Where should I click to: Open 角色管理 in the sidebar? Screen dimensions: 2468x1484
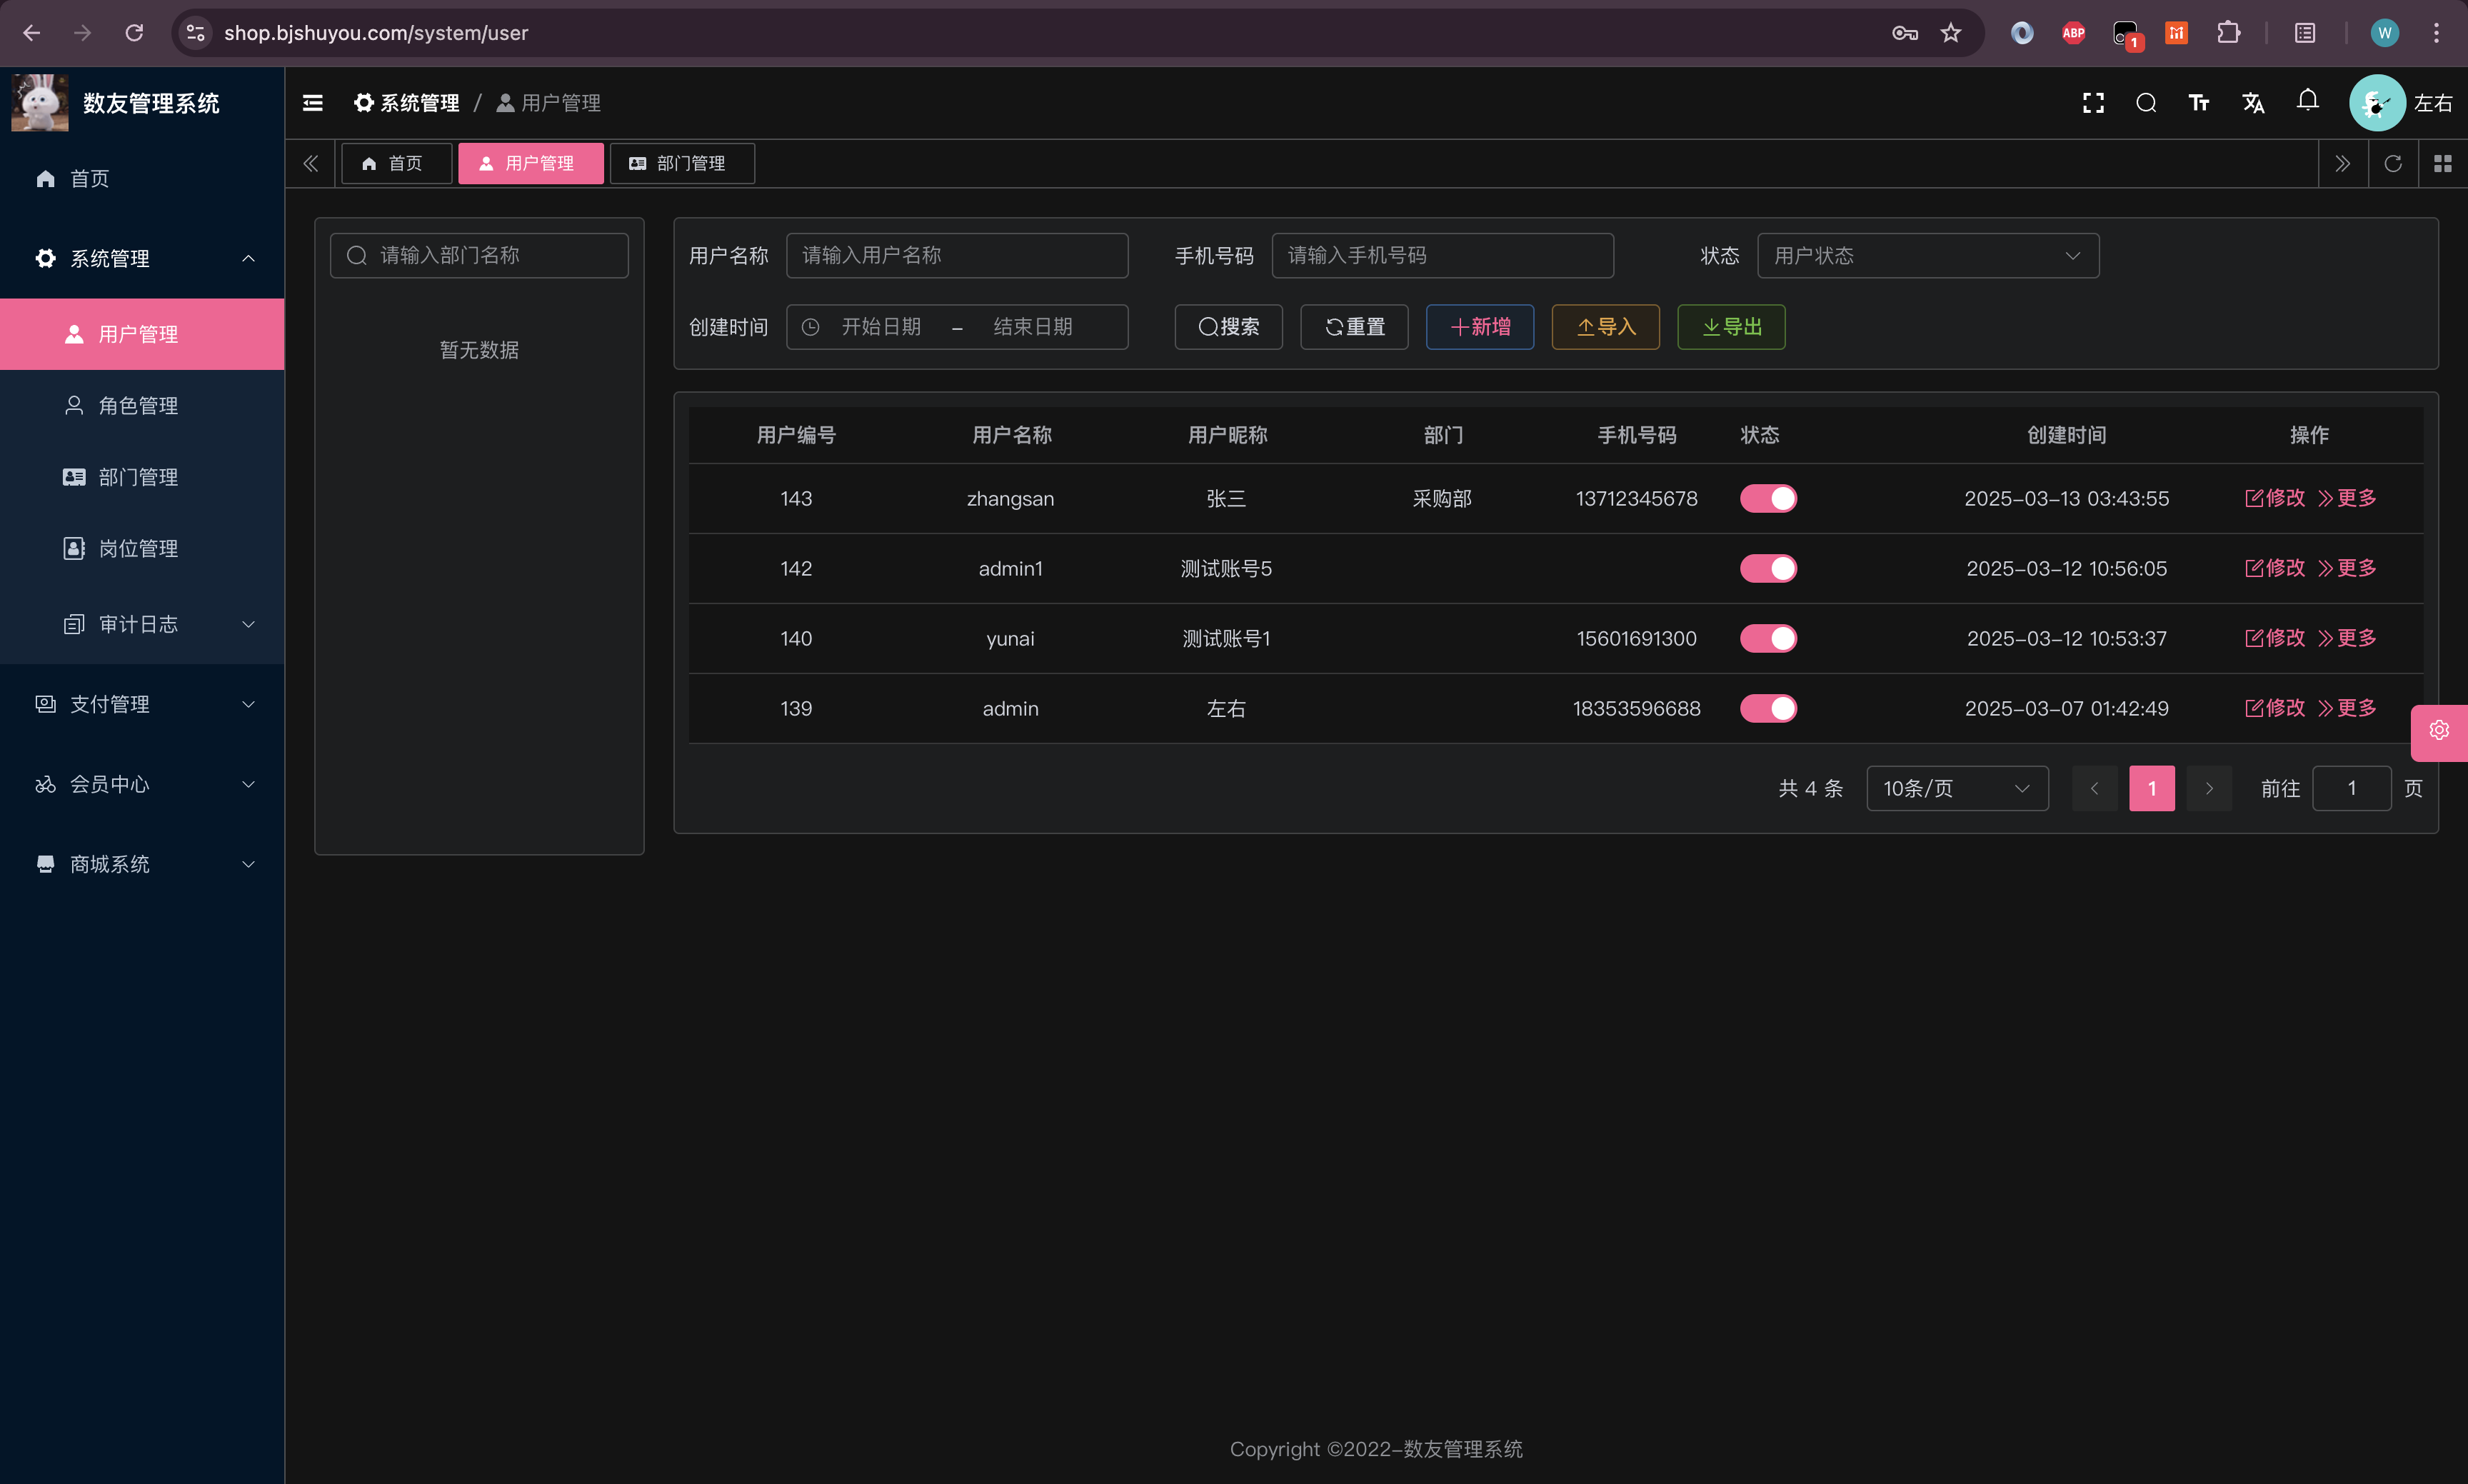[x=138, y=405]
